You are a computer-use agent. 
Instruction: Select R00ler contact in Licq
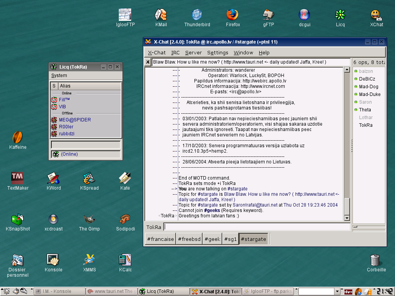tap(86, 126)
